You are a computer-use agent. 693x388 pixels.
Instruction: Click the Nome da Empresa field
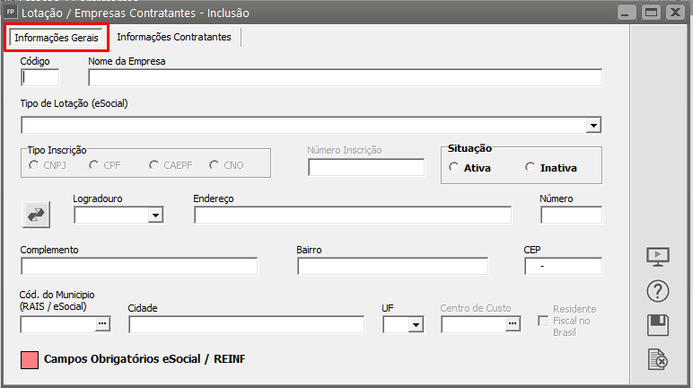(345, 77)
